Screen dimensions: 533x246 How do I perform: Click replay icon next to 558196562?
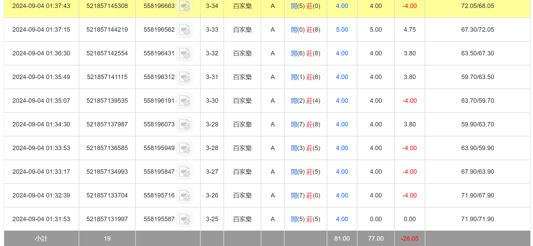(184, 30)
